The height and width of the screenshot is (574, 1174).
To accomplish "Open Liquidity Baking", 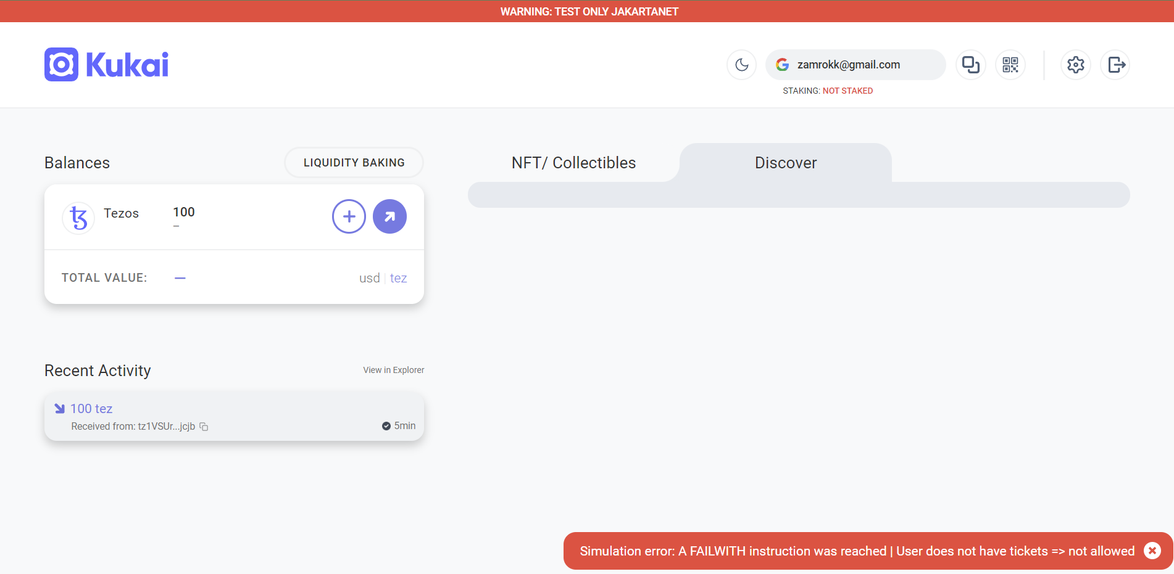I will click(354, 163).
